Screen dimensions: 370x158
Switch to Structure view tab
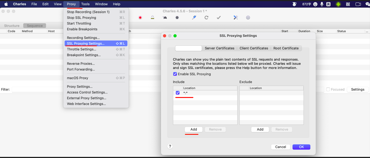click(12, 26)
